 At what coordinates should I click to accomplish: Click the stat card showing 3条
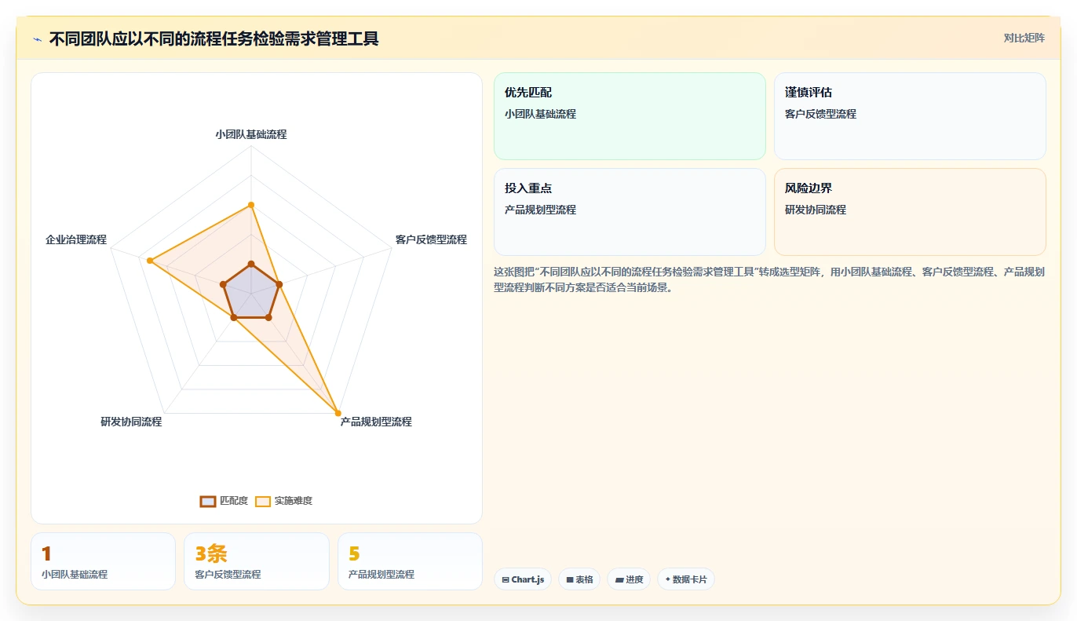257,561
